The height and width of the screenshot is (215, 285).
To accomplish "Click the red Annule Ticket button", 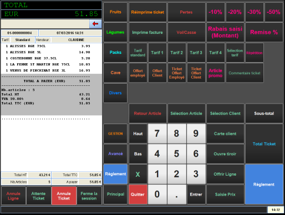I will point(64,196).
